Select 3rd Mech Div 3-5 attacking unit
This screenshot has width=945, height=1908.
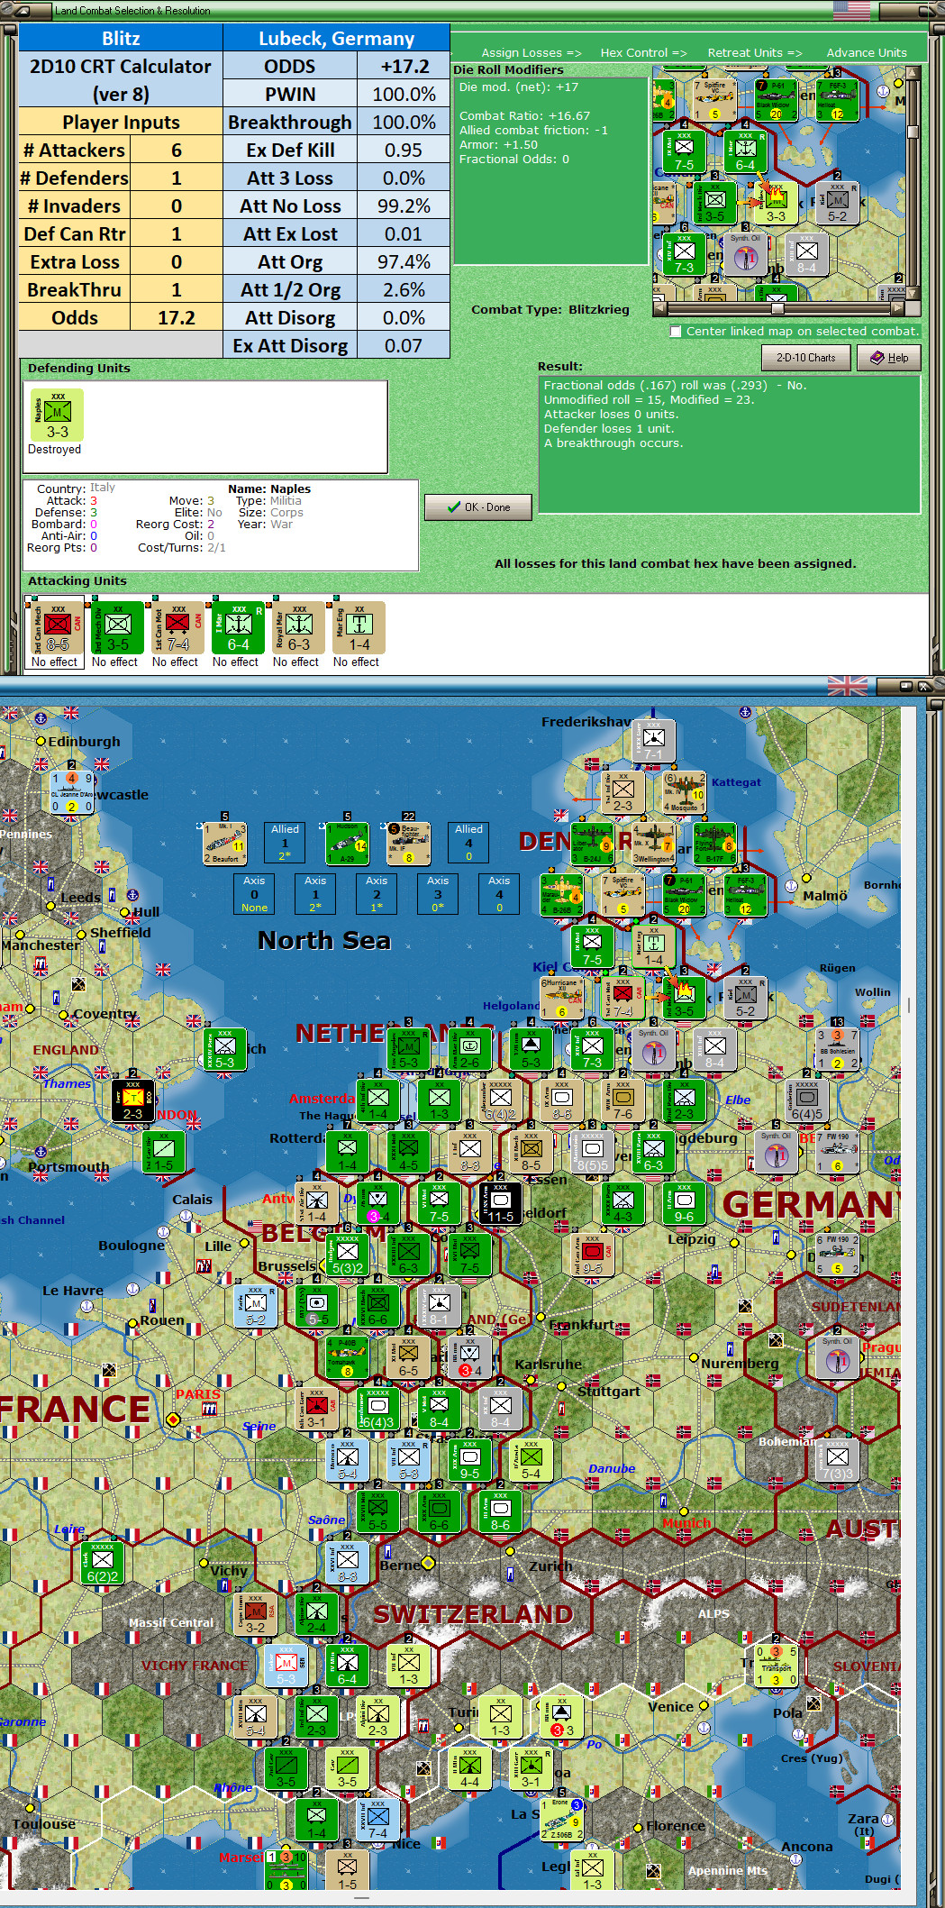117,628
